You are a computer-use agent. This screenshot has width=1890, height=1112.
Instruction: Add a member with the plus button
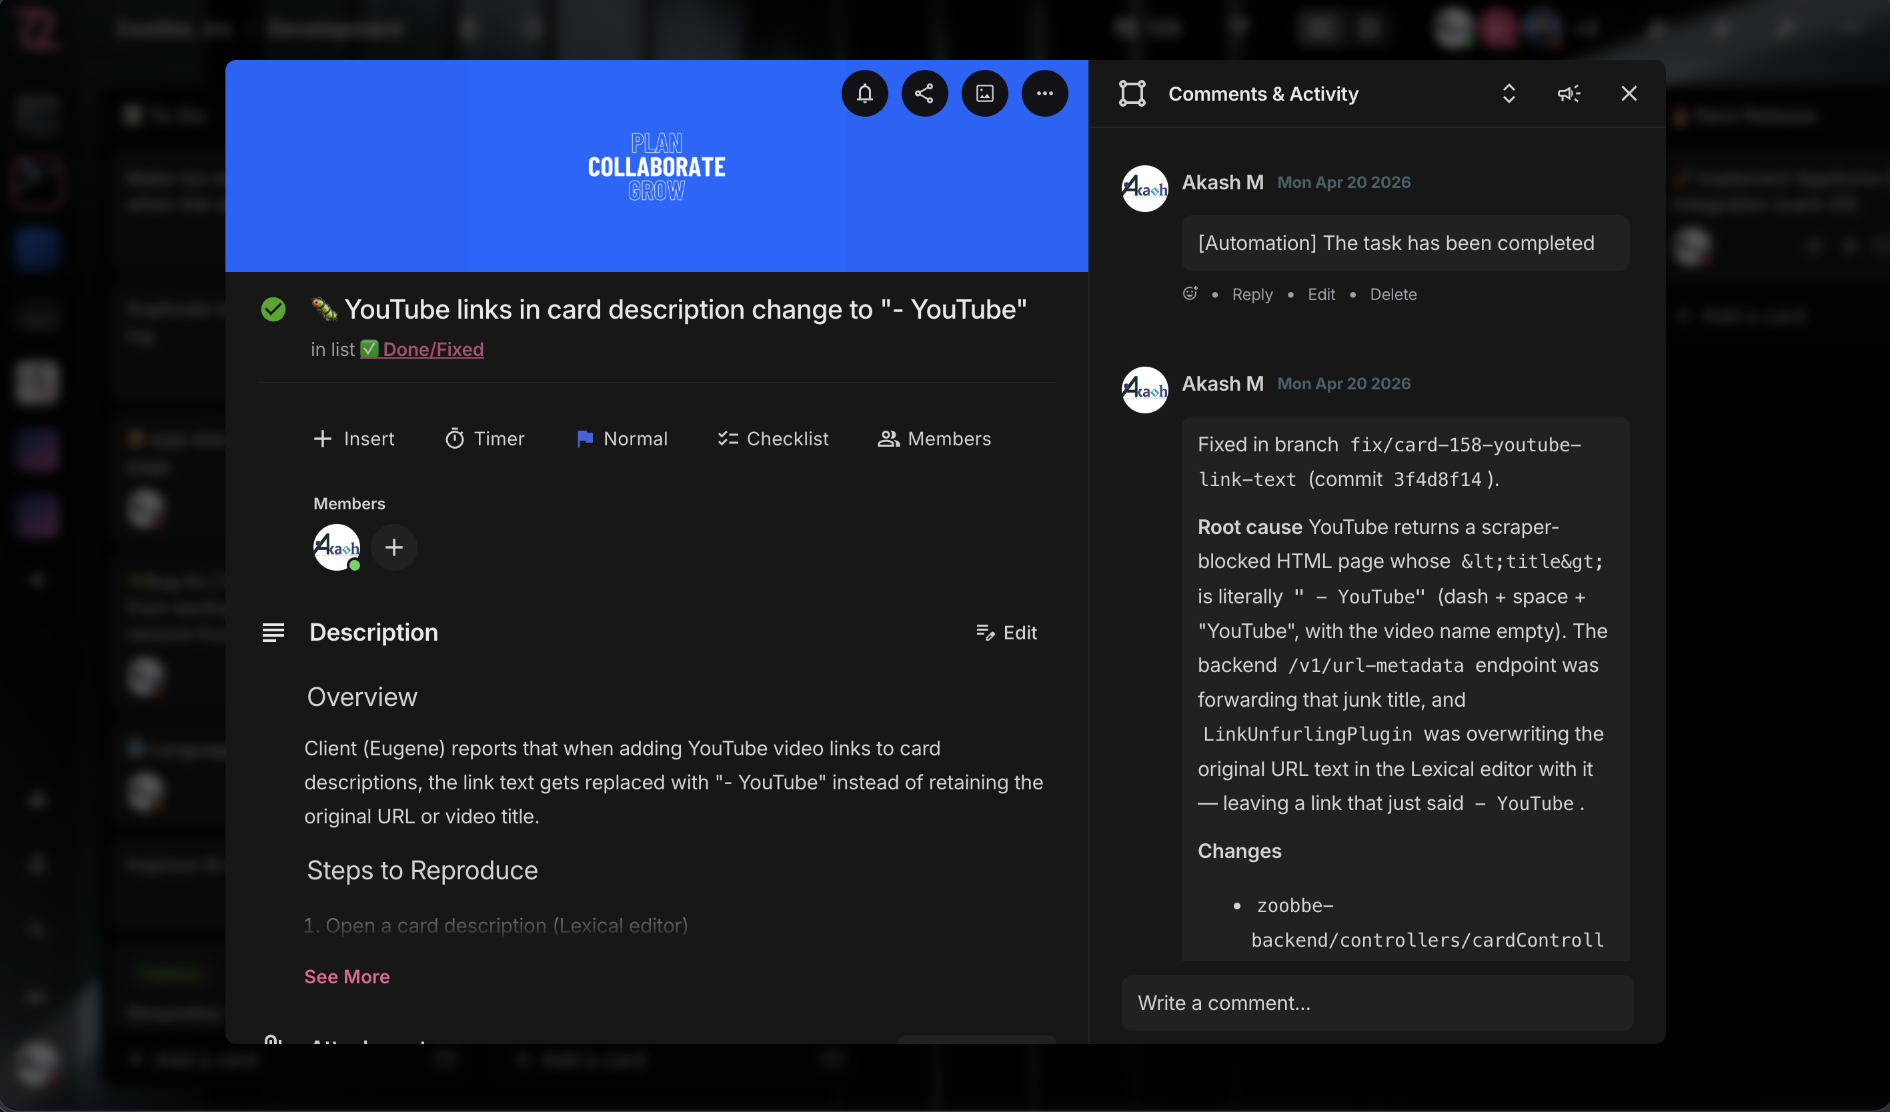pos(393,547)
